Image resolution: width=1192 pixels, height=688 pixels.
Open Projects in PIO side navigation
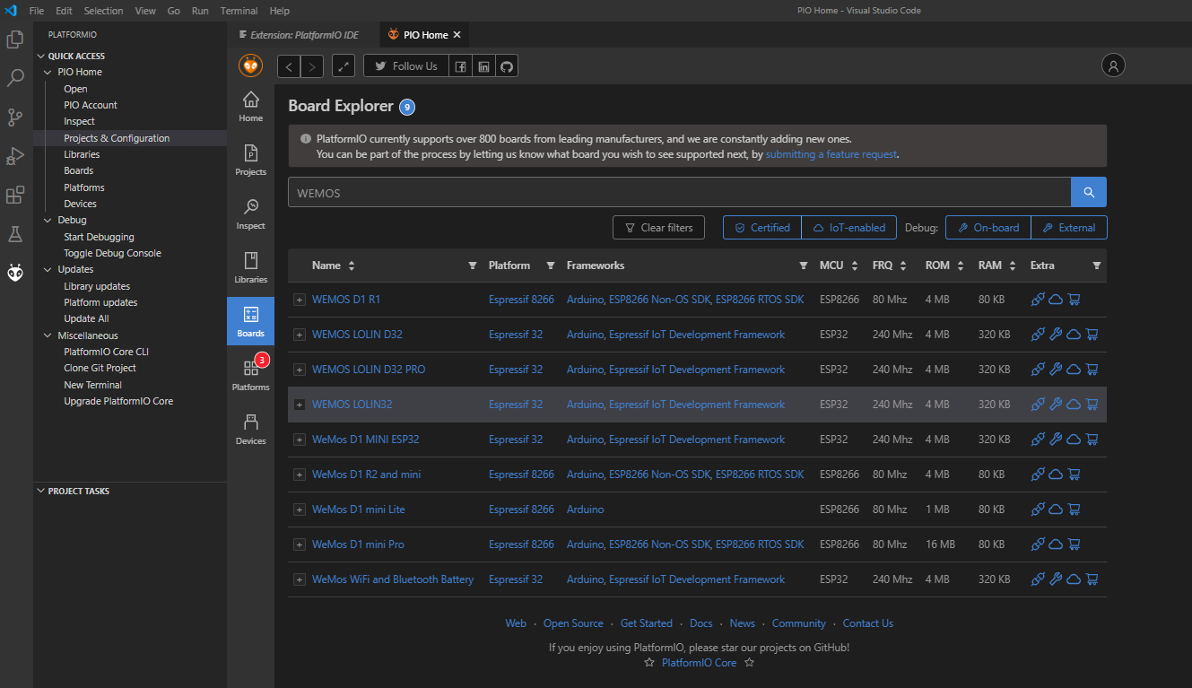tap(251, 161)
